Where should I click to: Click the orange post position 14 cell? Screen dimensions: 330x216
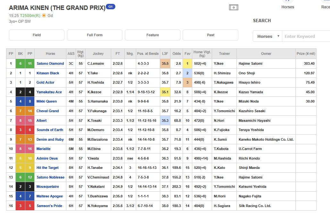pos(30,111)
